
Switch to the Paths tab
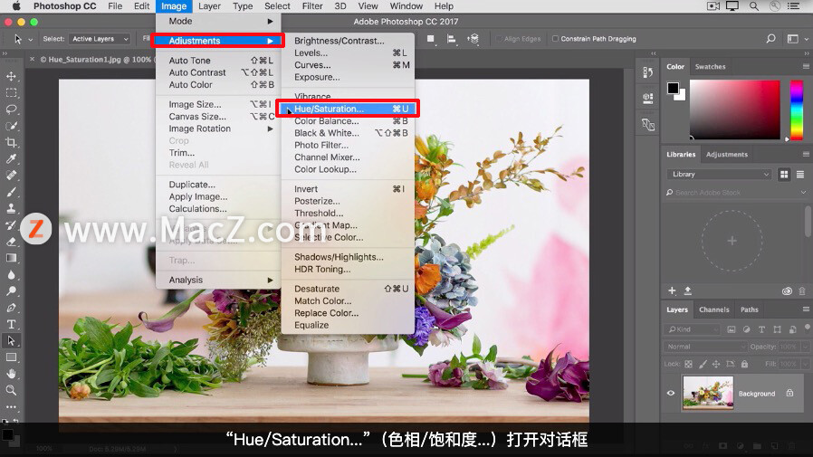point(750,309)
